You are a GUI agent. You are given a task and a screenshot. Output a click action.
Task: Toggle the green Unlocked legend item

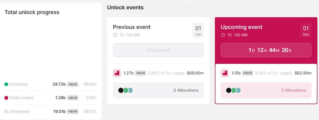(x=16, y=84)
